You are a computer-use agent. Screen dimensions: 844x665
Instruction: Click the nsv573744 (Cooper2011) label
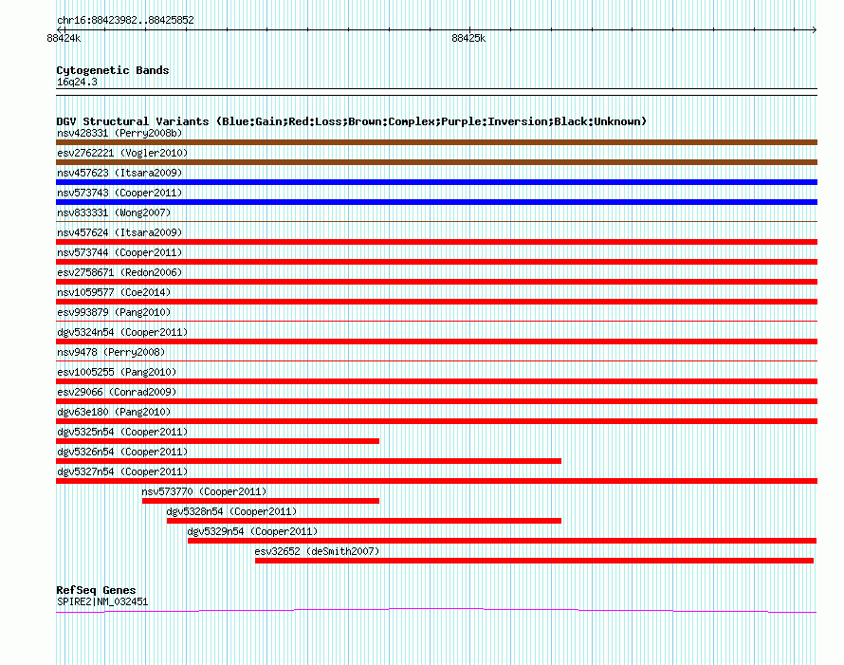coord(119,252)
